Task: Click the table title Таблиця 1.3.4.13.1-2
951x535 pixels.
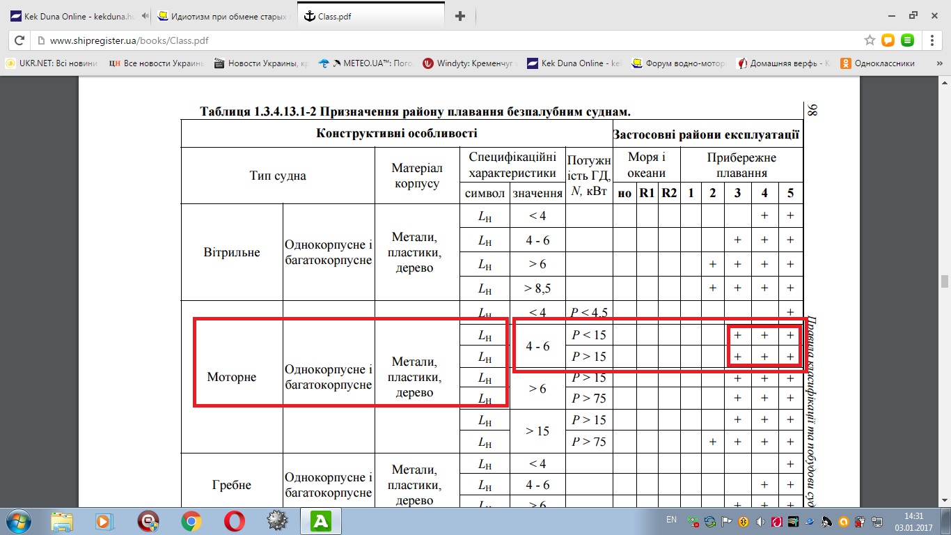Action: 415,111
